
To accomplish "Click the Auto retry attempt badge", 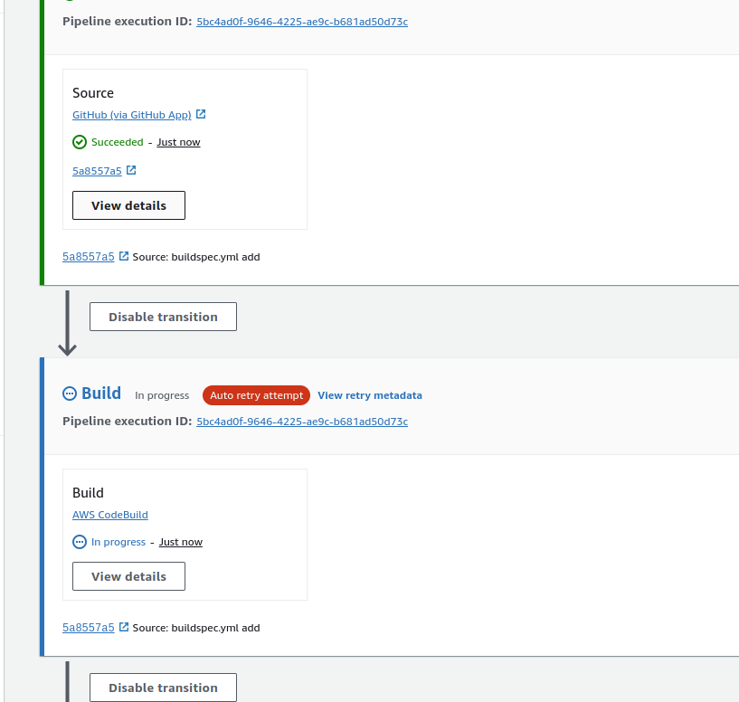I will pos(257,395).
